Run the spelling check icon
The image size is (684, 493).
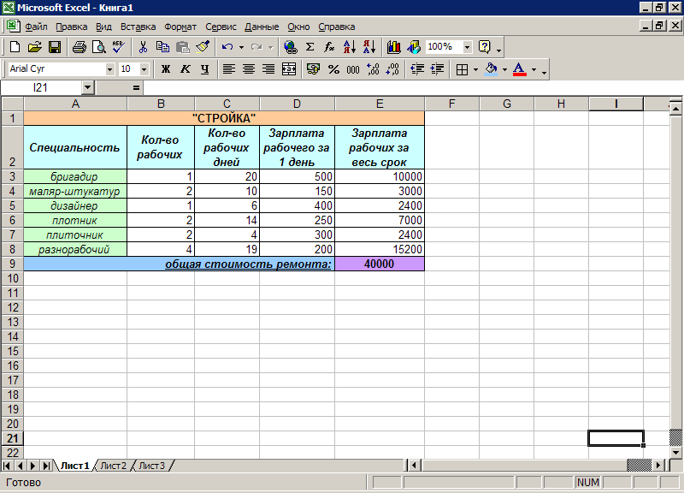(118, 47)
